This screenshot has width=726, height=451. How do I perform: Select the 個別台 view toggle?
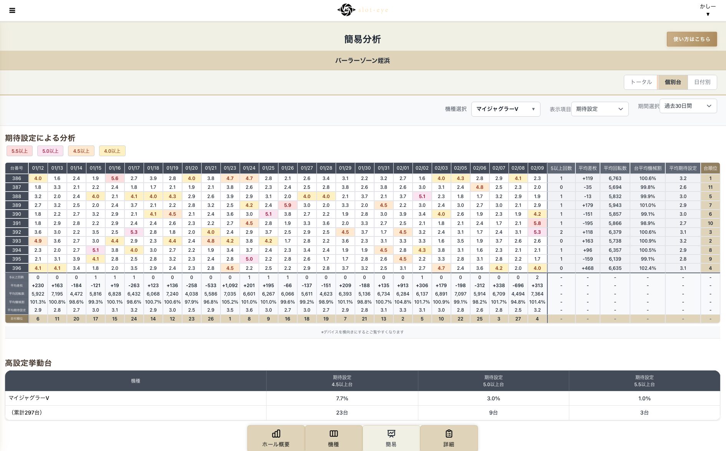(x=673, y=82)
